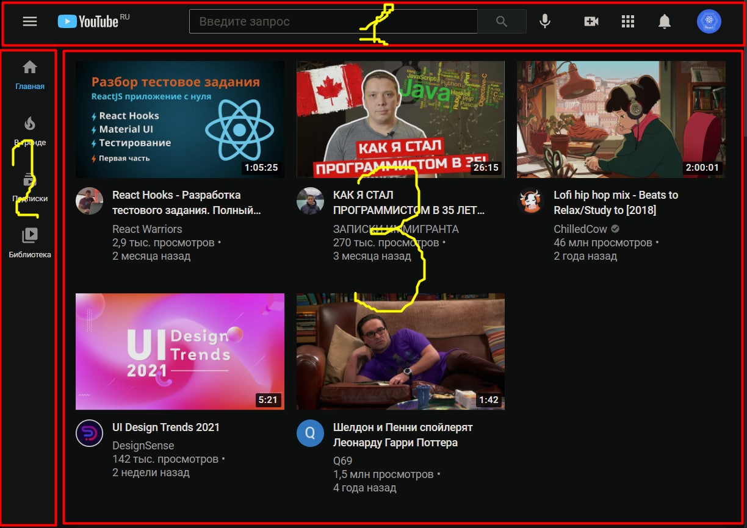Image resolution: width=747 pixels, height=528 pixels.
Task: Open Q69 channel avatar
Action: tap(310, 433)
